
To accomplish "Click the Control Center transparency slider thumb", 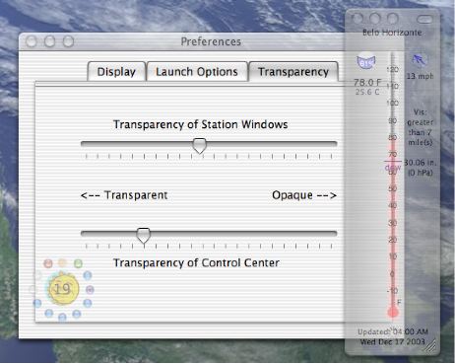I will pos(143,236).
